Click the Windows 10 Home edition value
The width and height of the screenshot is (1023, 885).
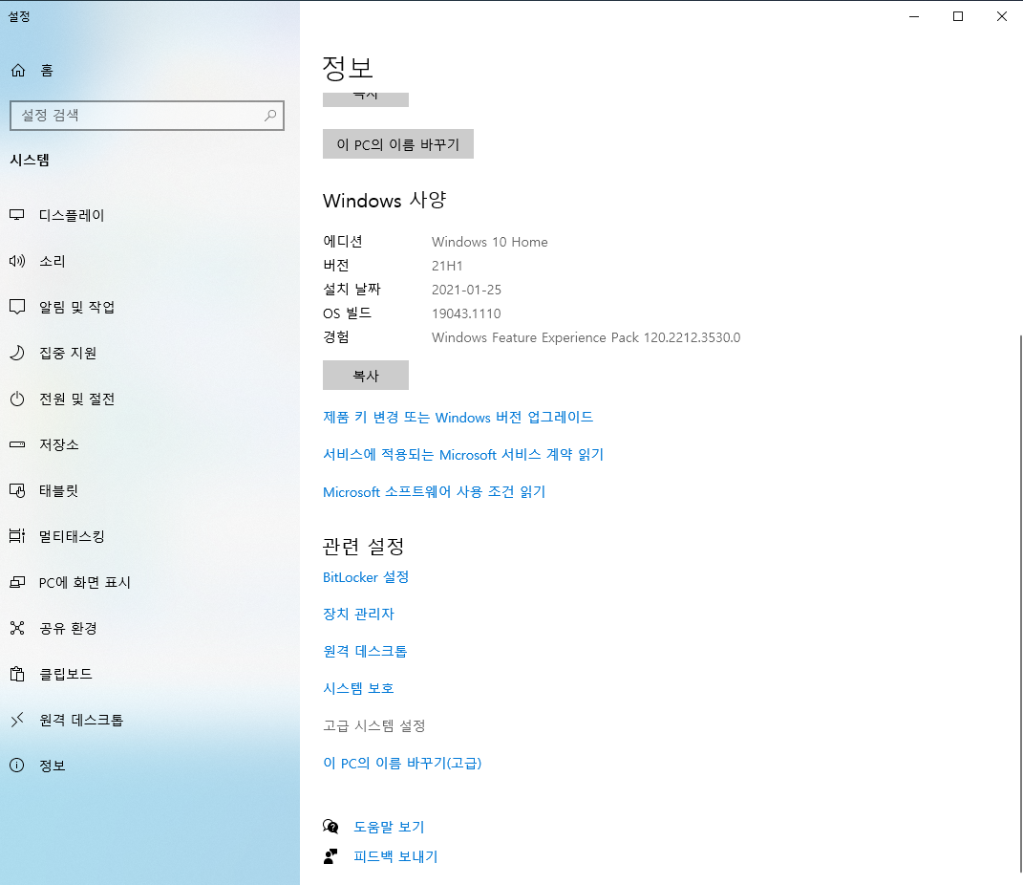(x=489, y=242)
